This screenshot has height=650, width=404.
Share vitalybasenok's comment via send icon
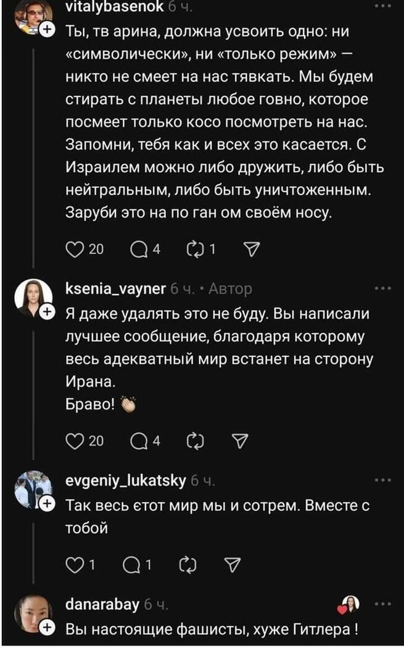(x=252, y=249)
